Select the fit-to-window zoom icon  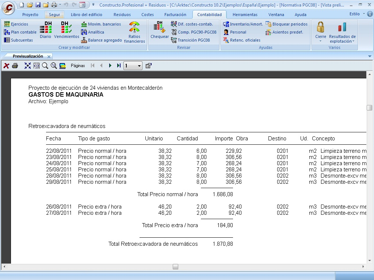tap(27, 66)
